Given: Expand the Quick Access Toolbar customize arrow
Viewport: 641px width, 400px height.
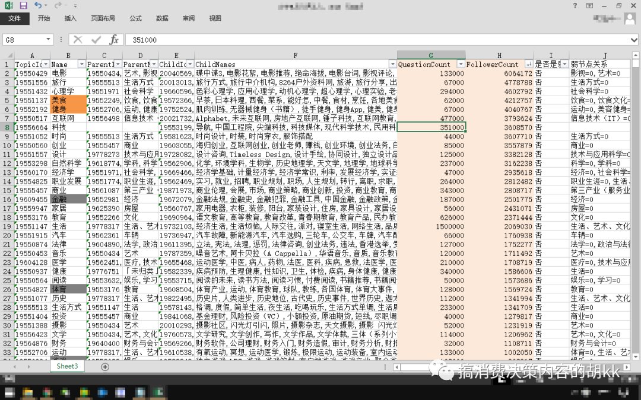Looking at the screenshot, I should point(75,6).
